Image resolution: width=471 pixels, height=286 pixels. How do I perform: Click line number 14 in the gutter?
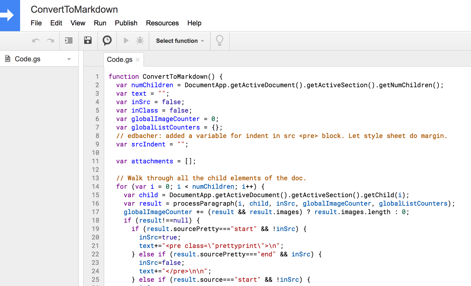coord(95,187)
